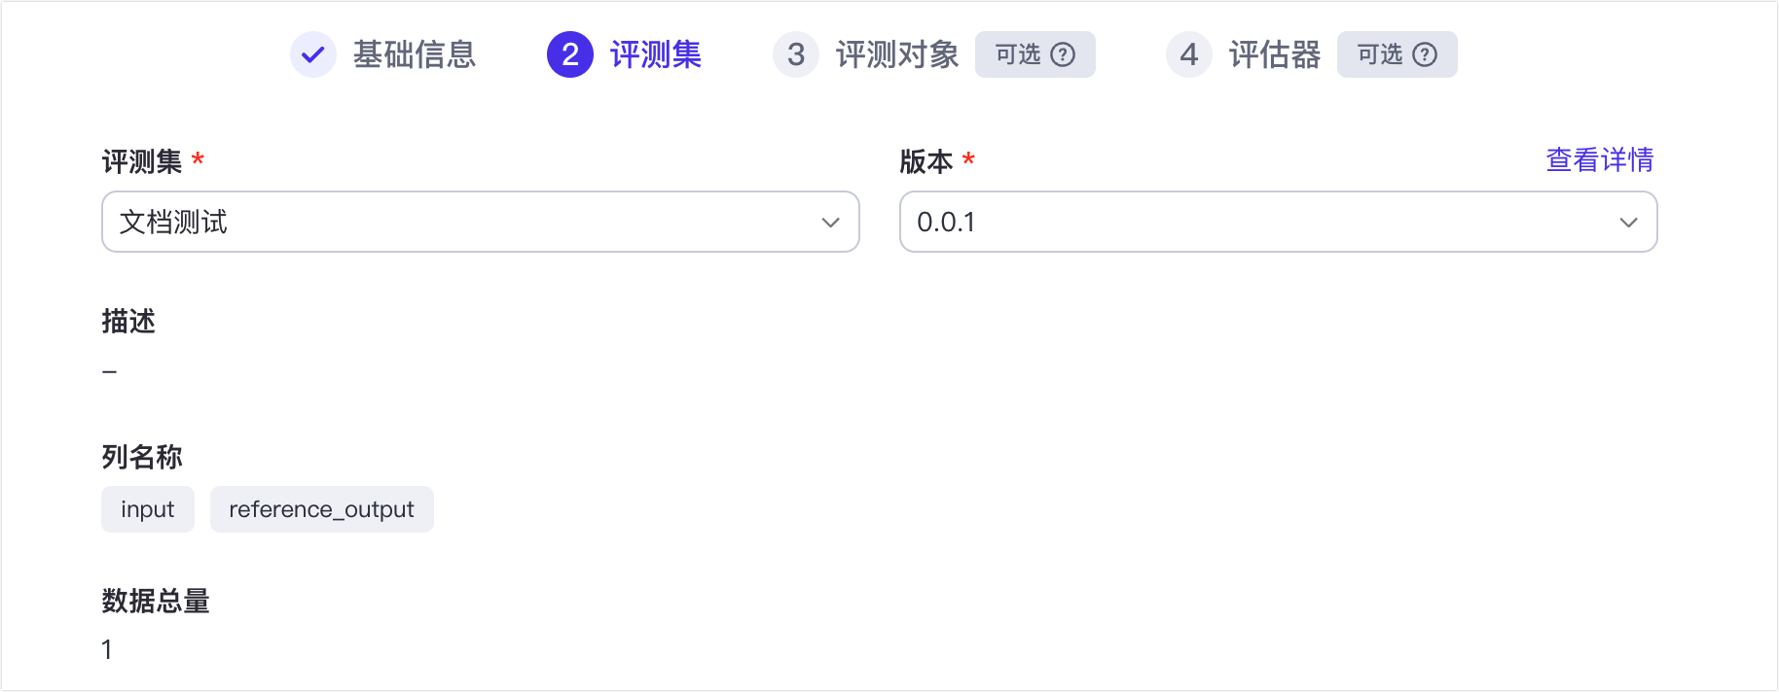Expand the 评测集 dropdown chevron
Image resolution: width=1779 pixels, height=692 pixels.
point(830,223)
